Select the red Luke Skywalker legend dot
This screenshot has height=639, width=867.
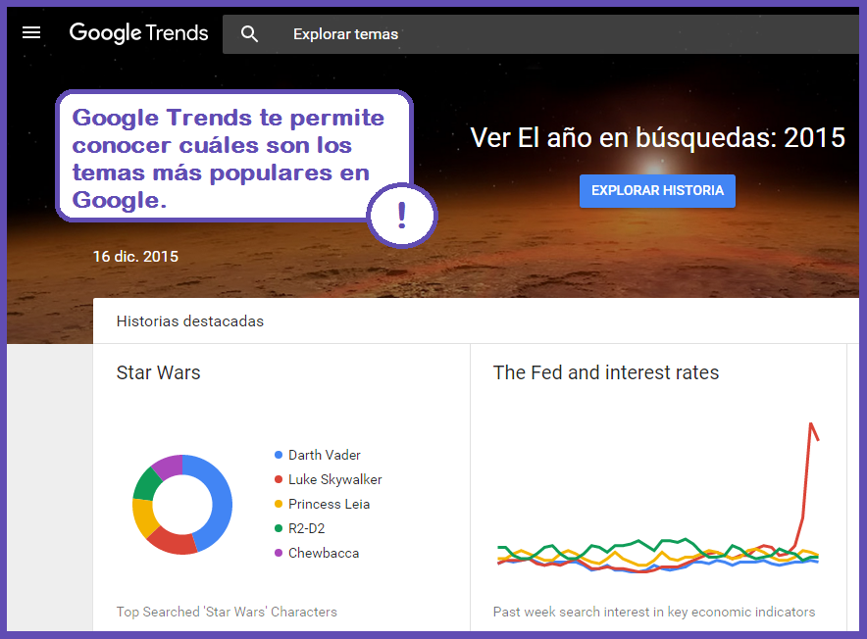click(279, 479)
